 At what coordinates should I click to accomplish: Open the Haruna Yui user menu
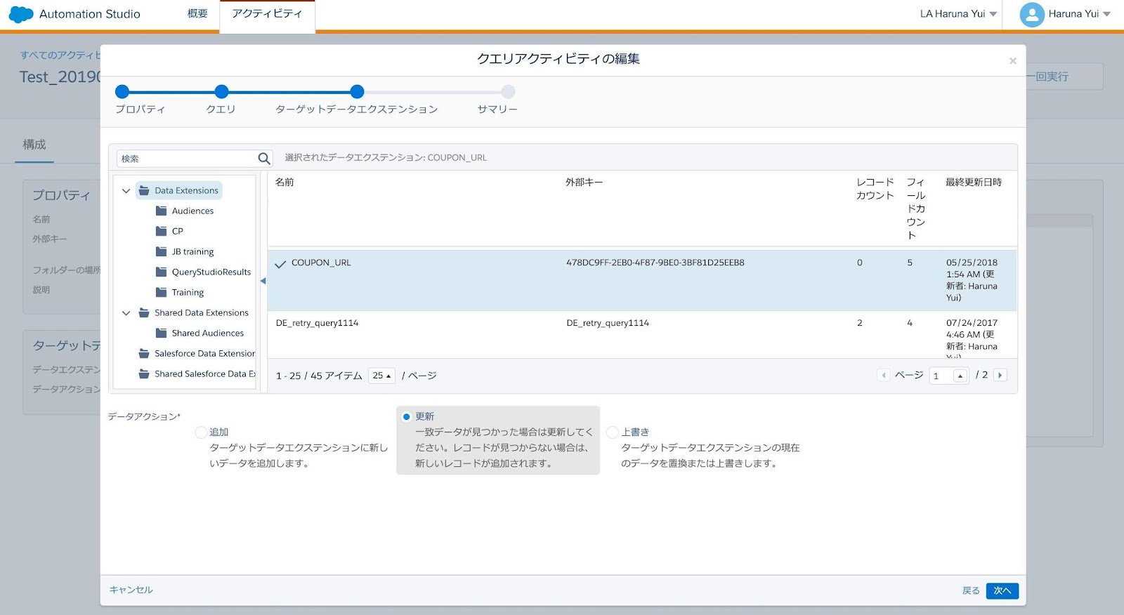click(1079, 14)
